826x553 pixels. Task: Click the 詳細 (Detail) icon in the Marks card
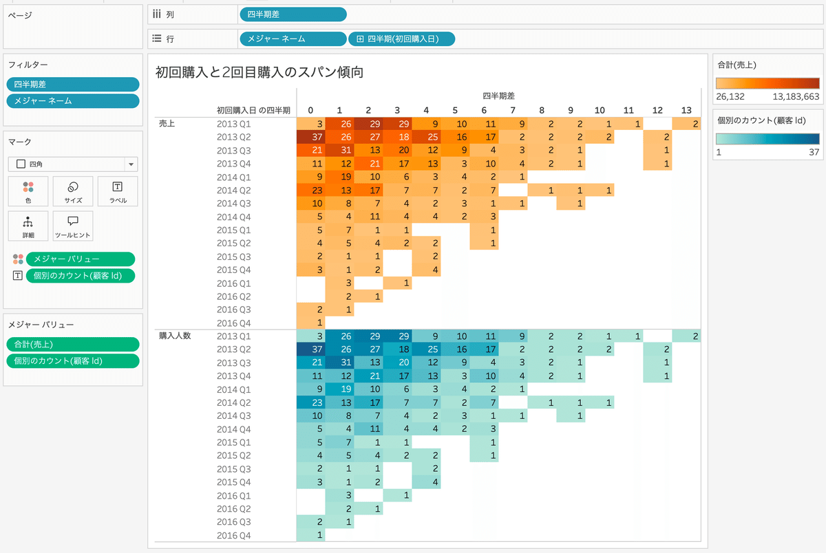click(x=28, y=226)
